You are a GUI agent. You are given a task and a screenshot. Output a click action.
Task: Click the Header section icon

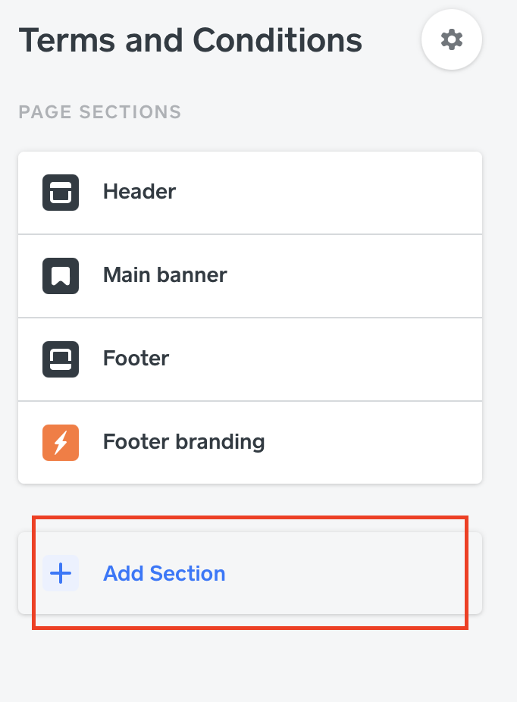click(61, 193)
